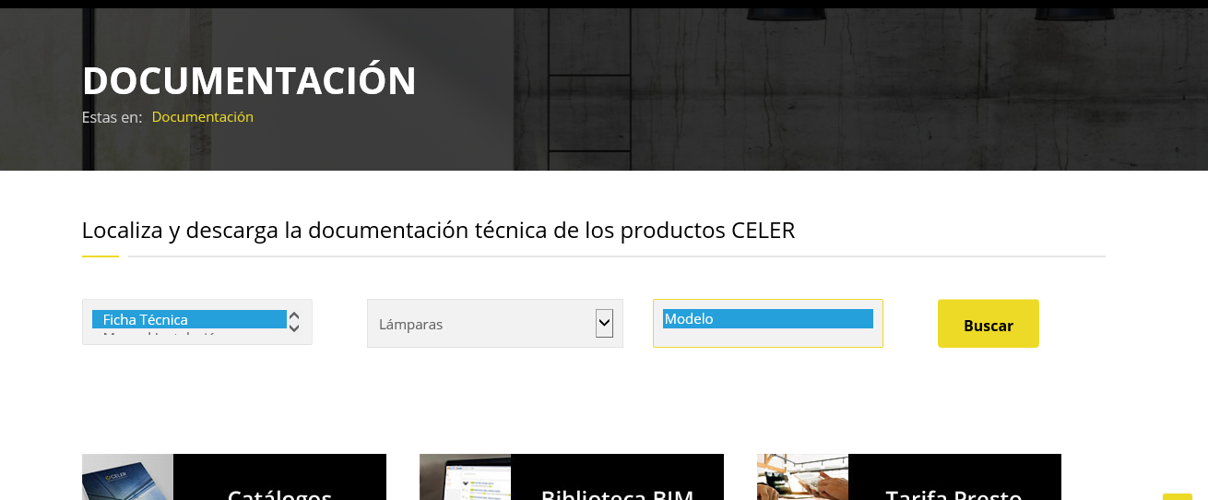Click the Buscar button
The width and height of the screenshot is (1208, 500).
(x=988, y=324)
